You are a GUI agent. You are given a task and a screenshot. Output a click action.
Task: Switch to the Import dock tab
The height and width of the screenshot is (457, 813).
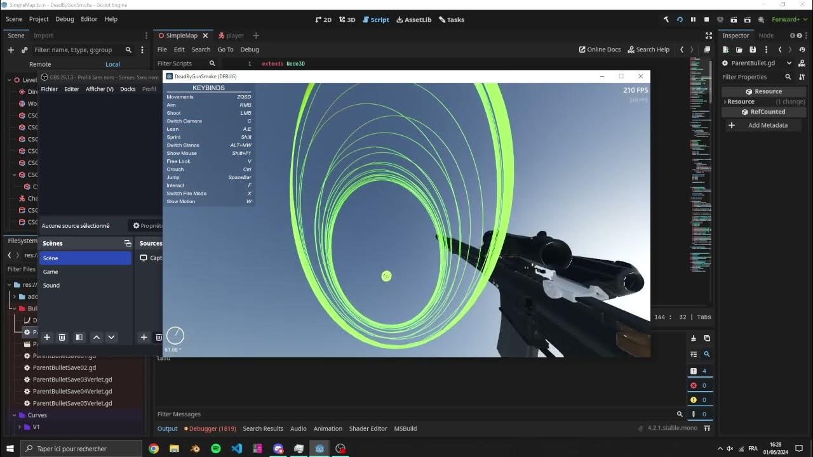click(43, 36)
